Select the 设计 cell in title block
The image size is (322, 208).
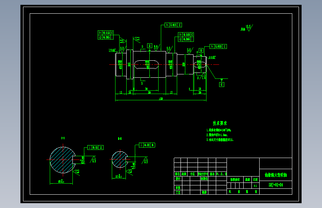click(178, 178)
